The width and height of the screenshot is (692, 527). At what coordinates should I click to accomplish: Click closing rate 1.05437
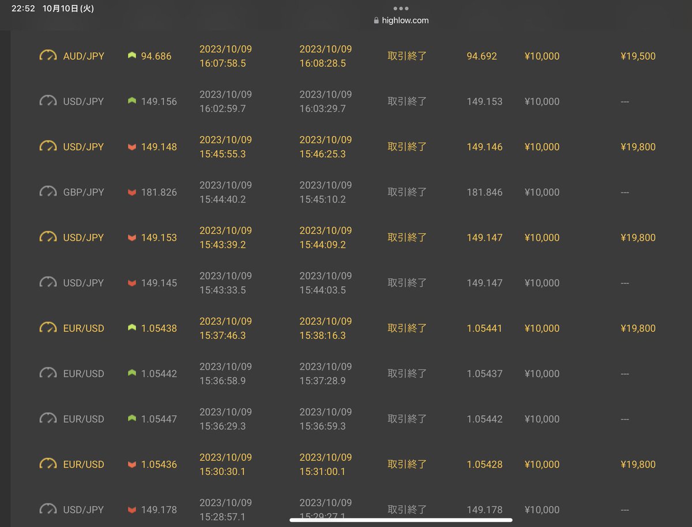tap(484, 373)
